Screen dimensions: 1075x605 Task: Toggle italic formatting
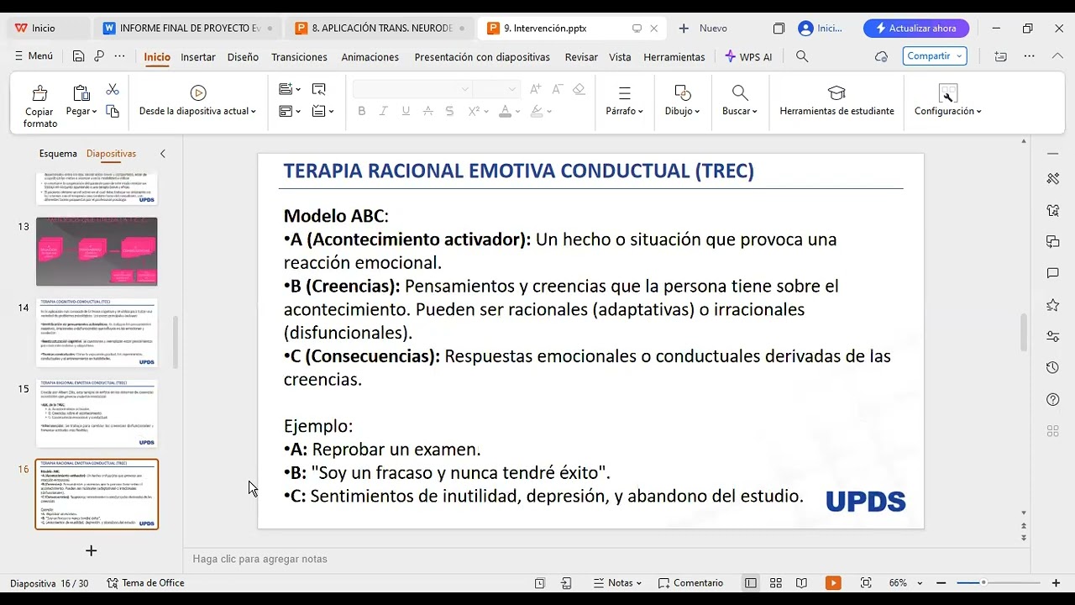[x=384, y=111]
